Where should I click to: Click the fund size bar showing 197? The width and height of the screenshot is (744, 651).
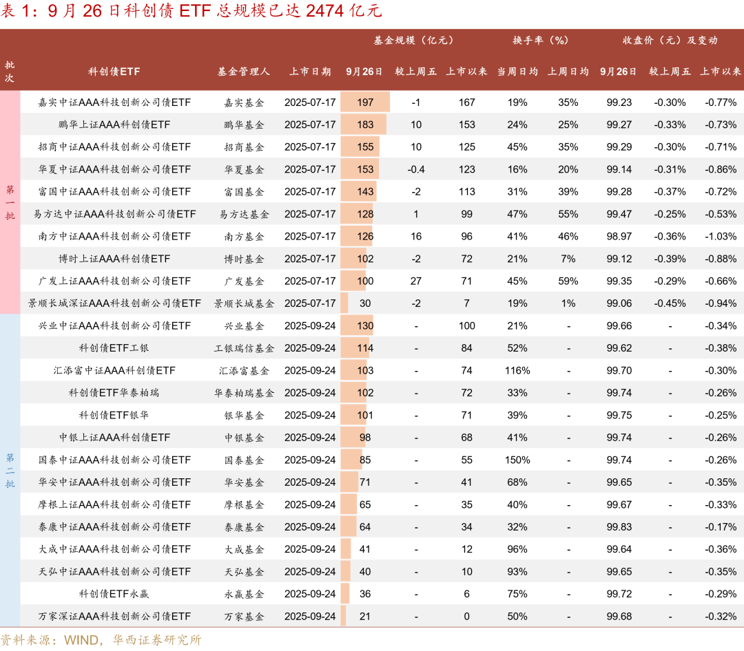coord(365,102)
